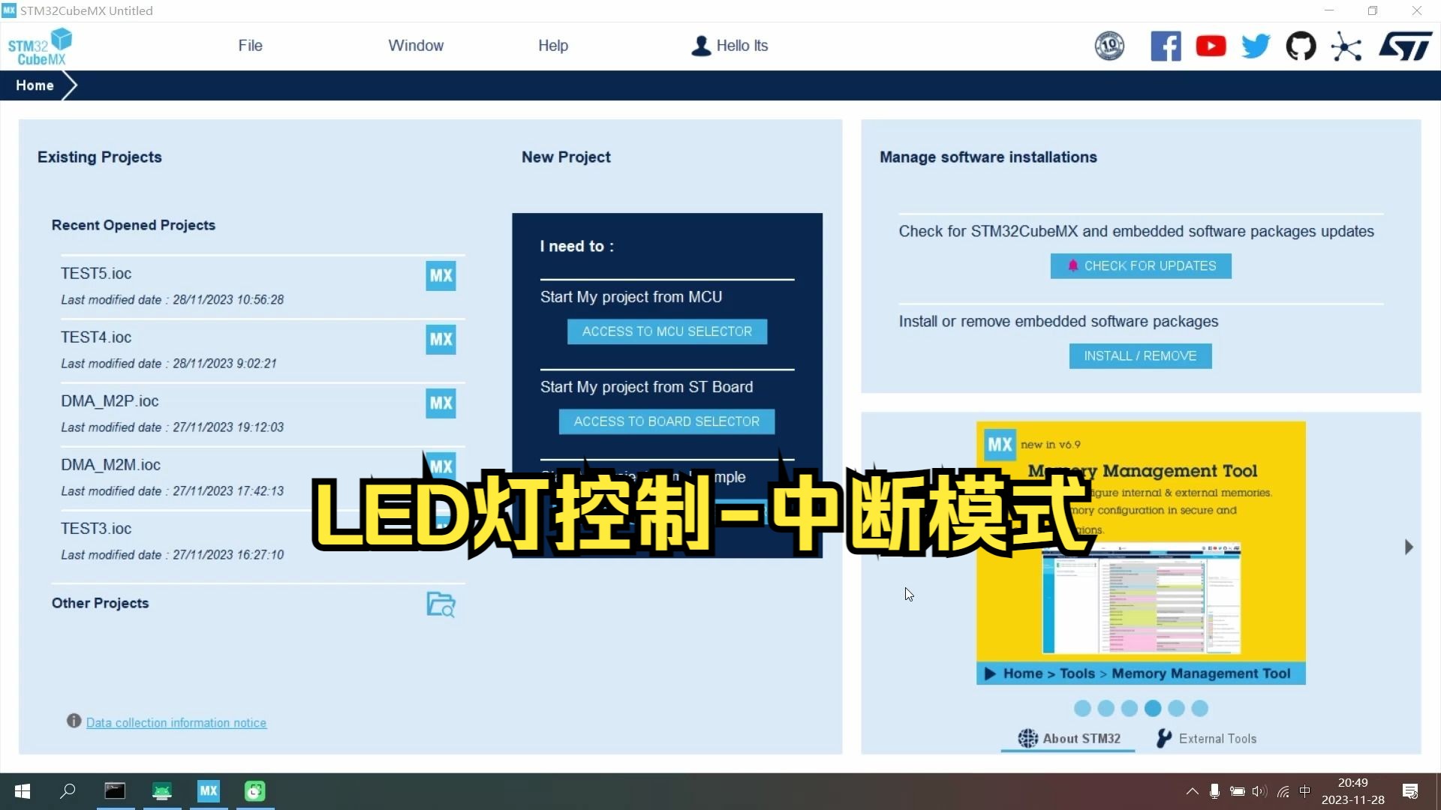Select the fifth carousel navigation dot
Screen dimensions: 1441x810
1176,709
